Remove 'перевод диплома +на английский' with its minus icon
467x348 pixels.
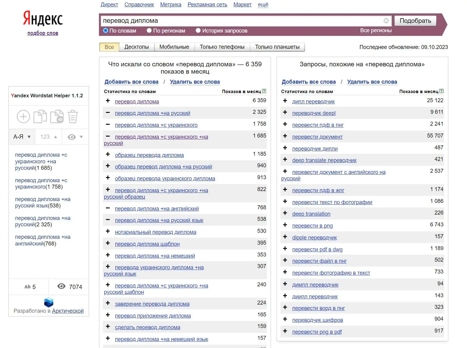click(x=108, y=208)
